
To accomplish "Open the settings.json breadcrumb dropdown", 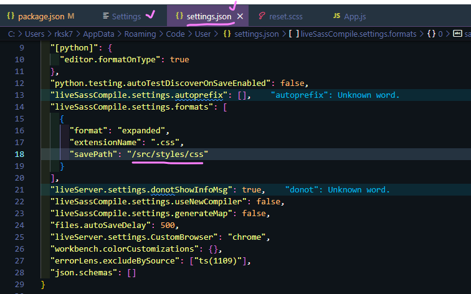I will 257,34.
